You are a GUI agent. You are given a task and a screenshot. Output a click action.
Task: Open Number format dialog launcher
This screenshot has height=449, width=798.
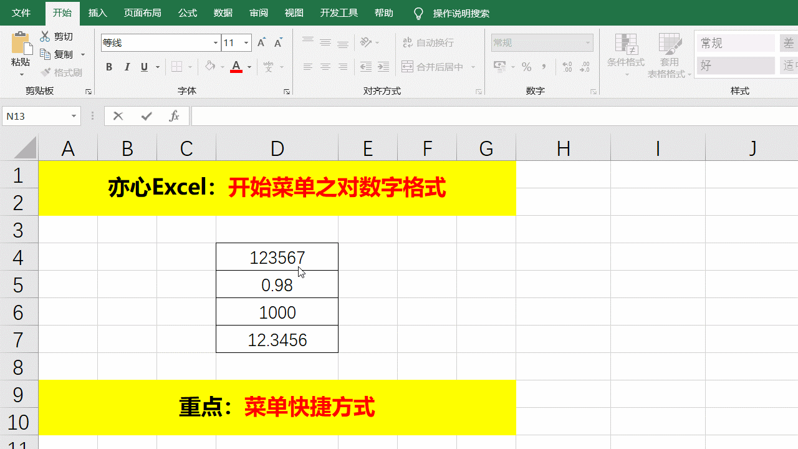click(x=594, y=92)
